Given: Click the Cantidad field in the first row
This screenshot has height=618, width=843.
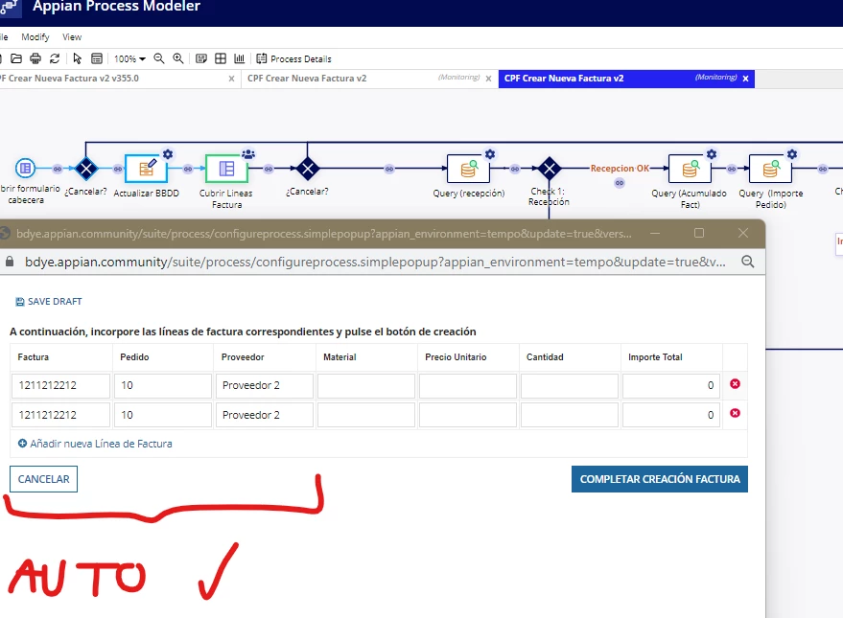Looking at the screenshot, I should point(570,386).
